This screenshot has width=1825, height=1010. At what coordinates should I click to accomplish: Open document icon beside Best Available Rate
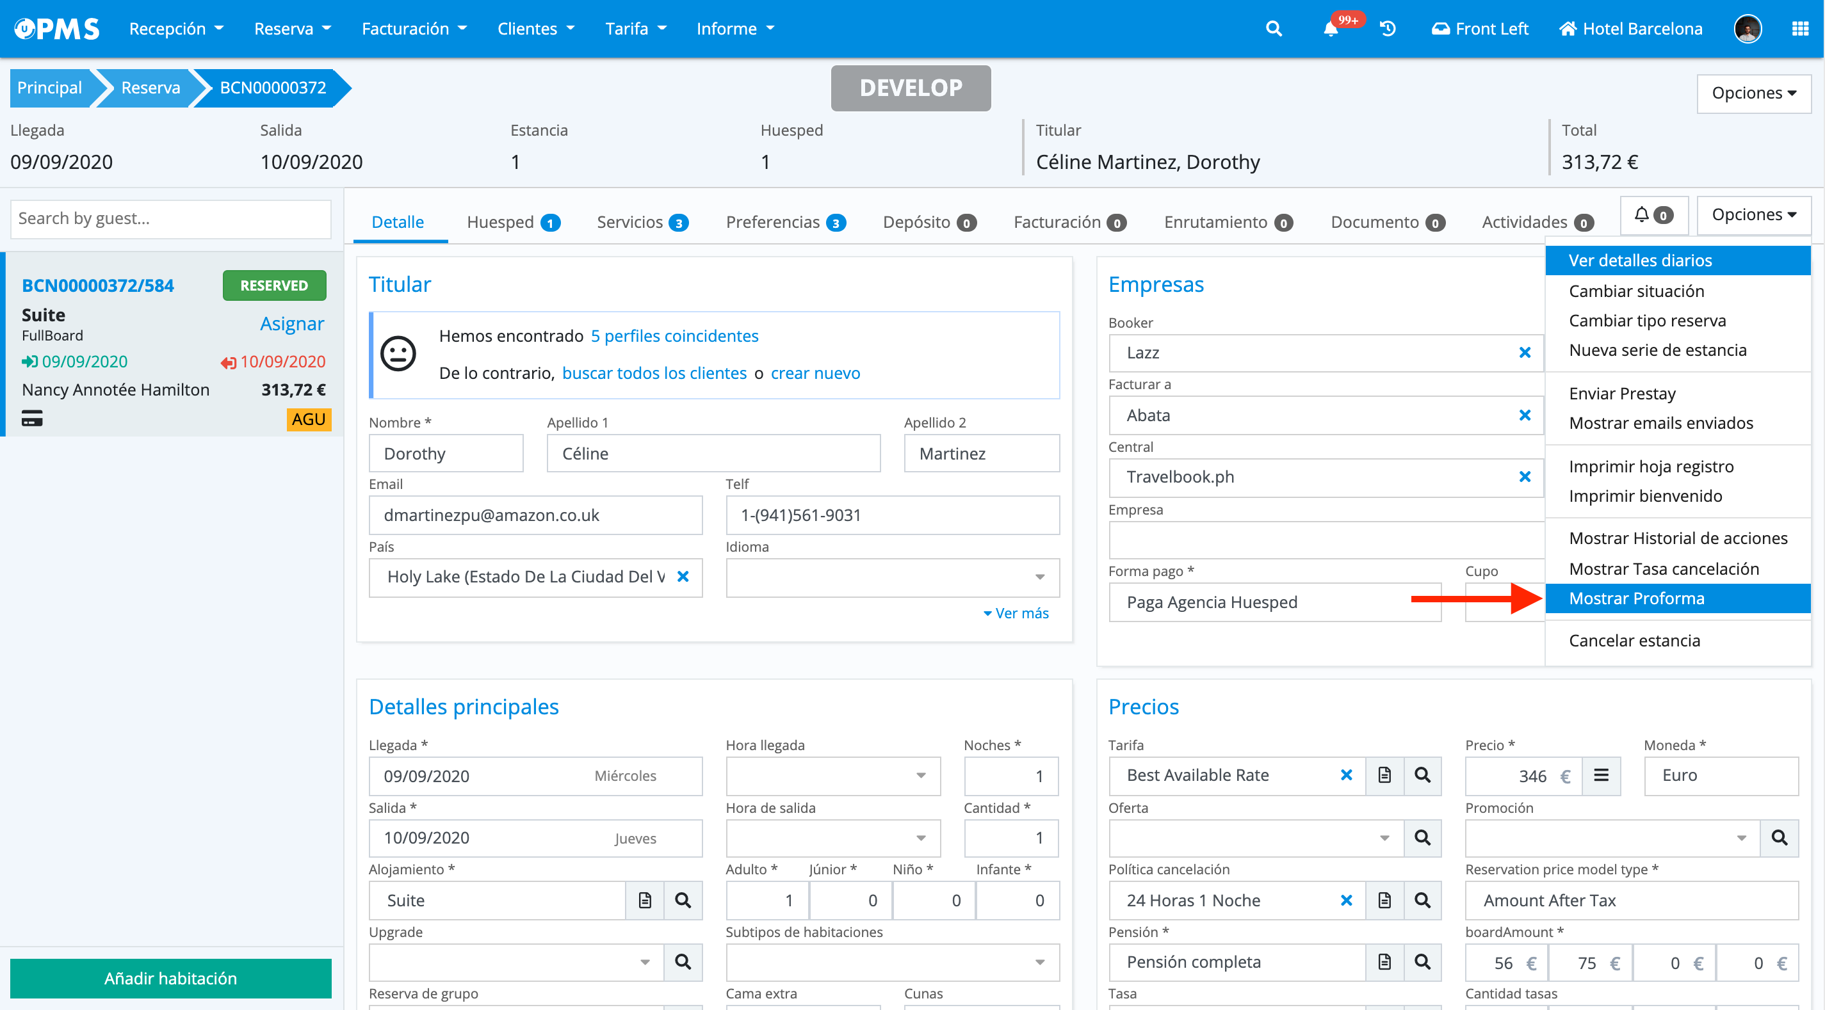click(1384, 775)
